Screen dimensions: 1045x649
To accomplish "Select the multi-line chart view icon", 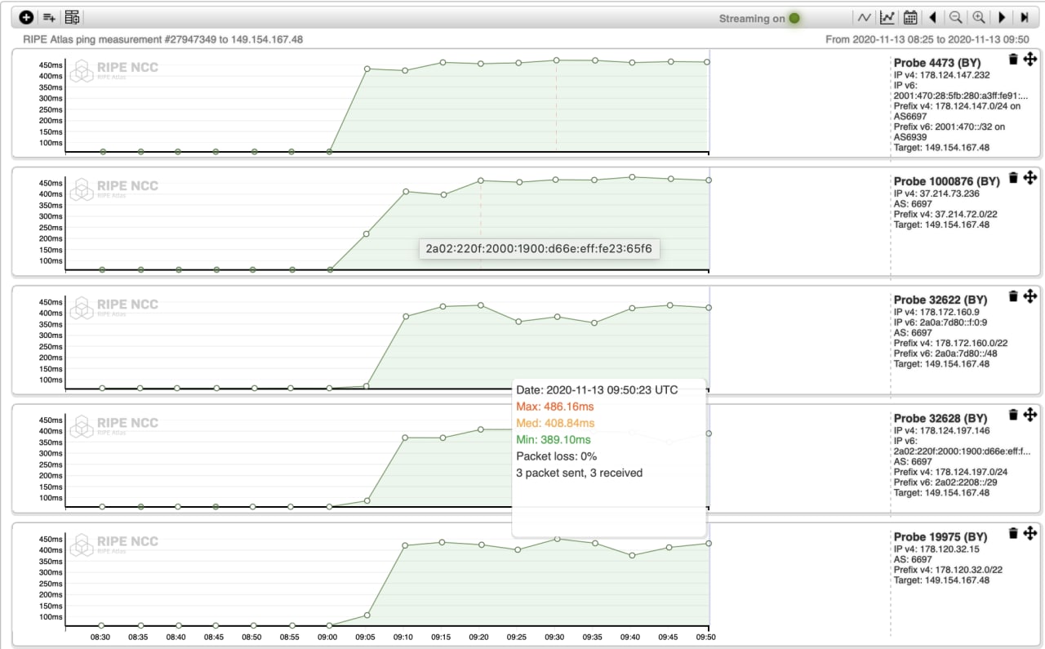I will click(x=887, y=17).
